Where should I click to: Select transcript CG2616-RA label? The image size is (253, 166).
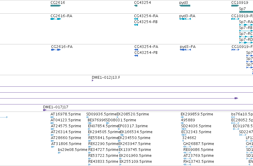tap(61, 16)
